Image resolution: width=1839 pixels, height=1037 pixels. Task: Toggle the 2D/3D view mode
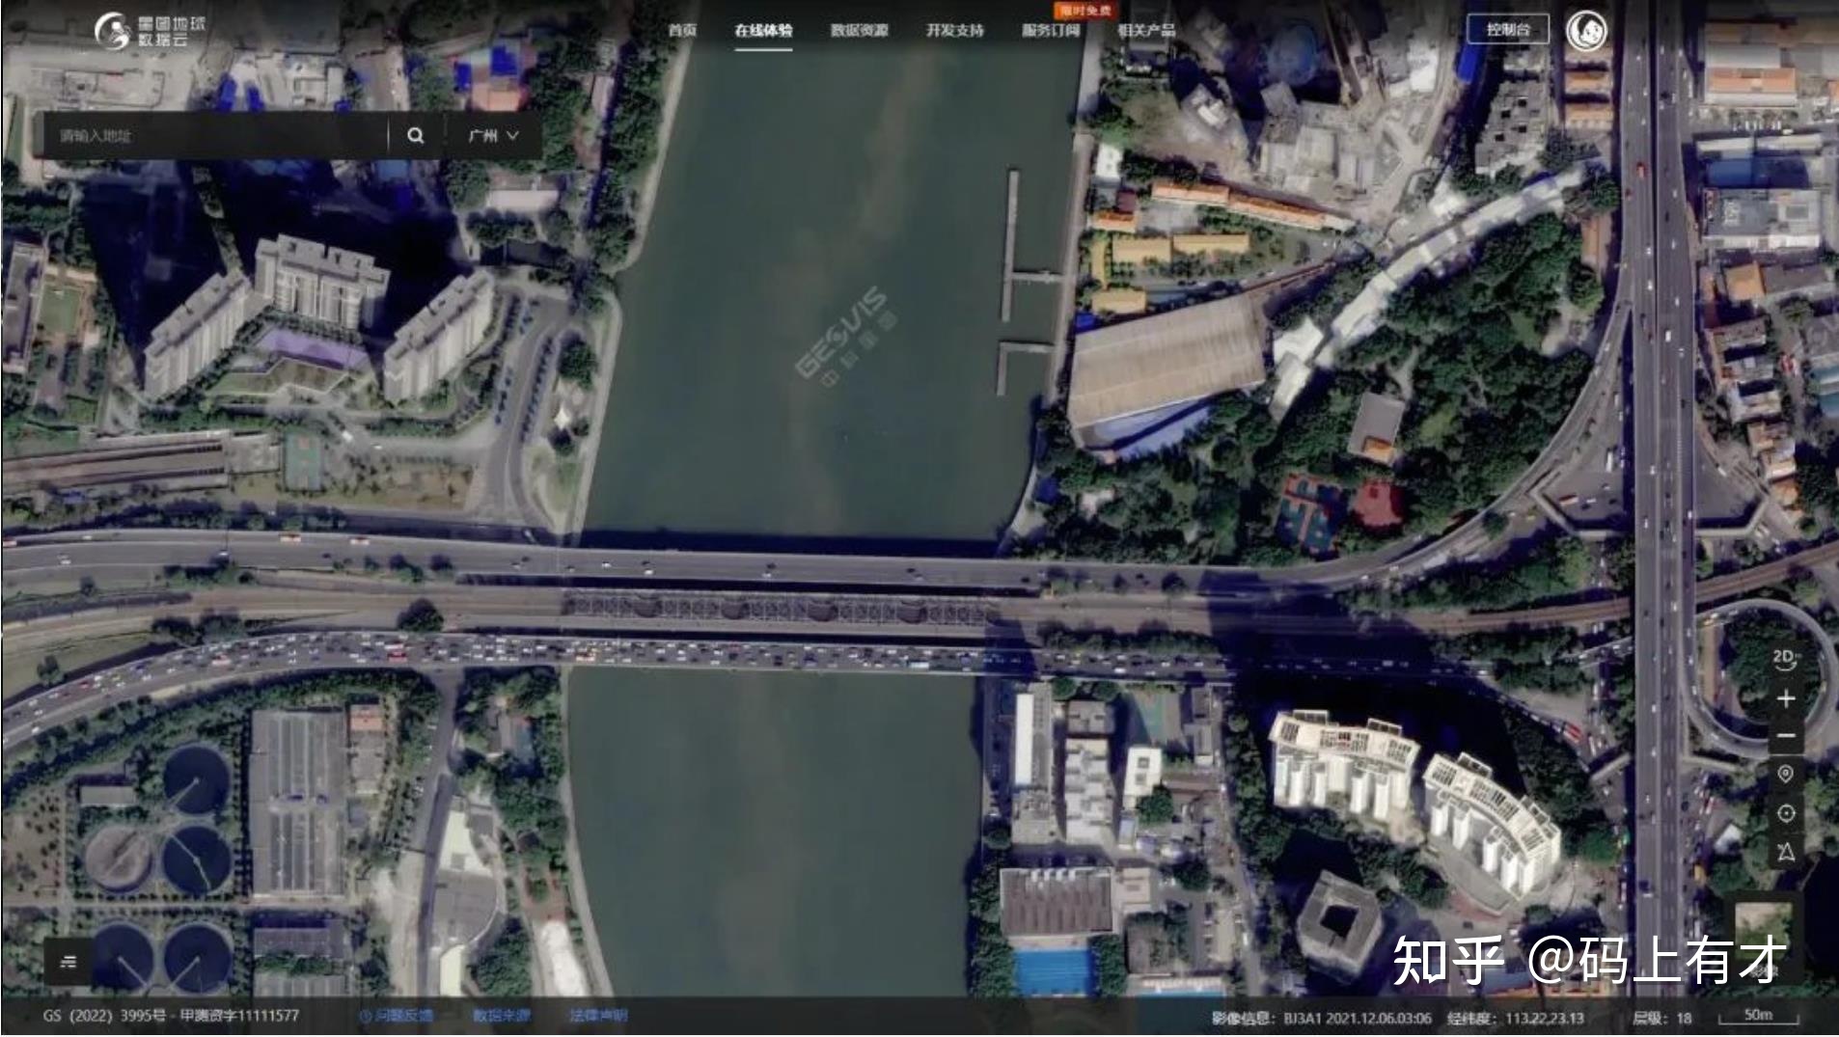(1785, 659)
